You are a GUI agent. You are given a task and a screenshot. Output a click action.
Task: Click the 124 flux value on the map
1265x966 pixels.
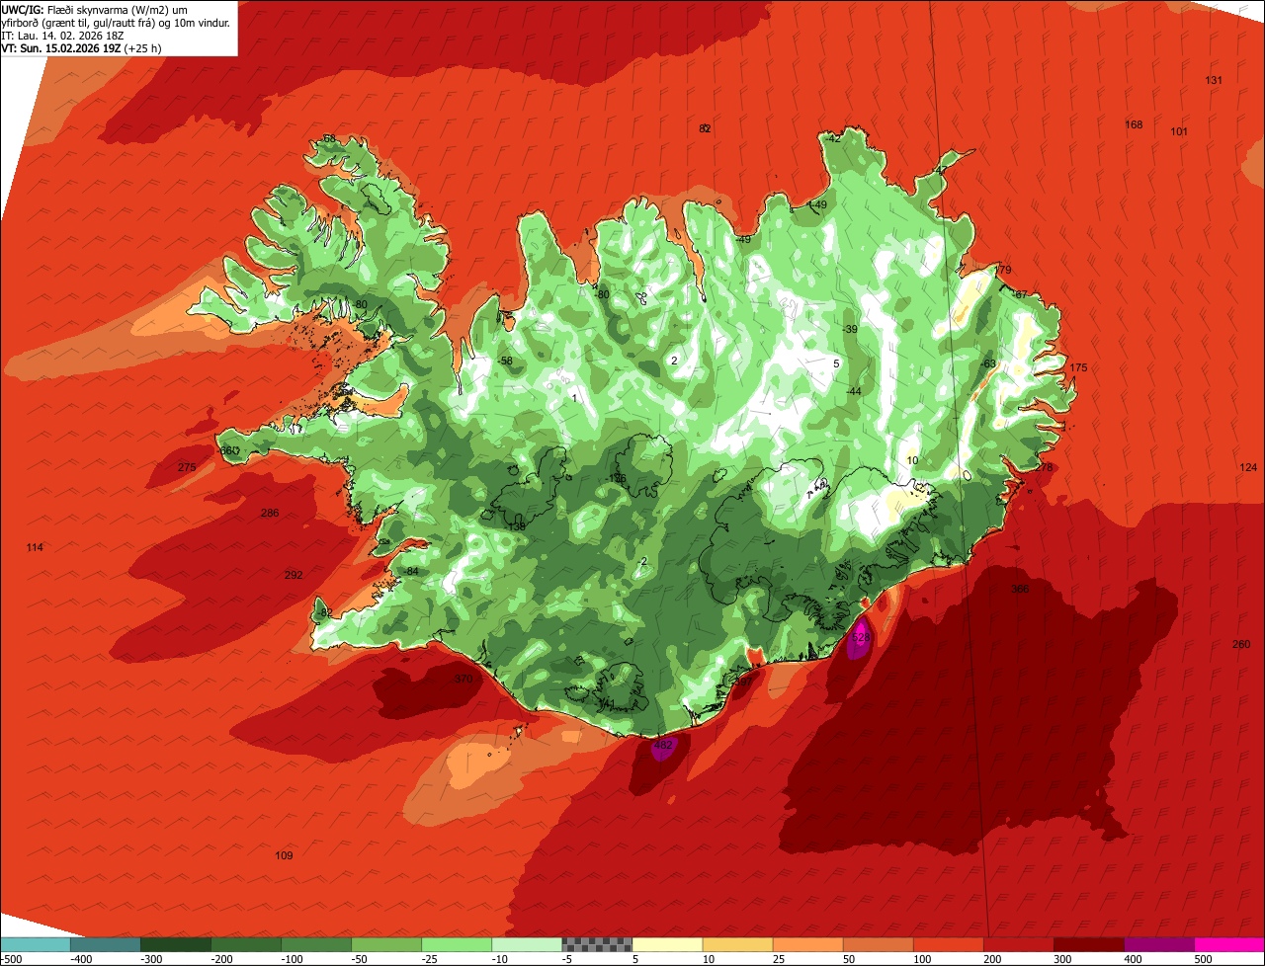pos(1248,467)
